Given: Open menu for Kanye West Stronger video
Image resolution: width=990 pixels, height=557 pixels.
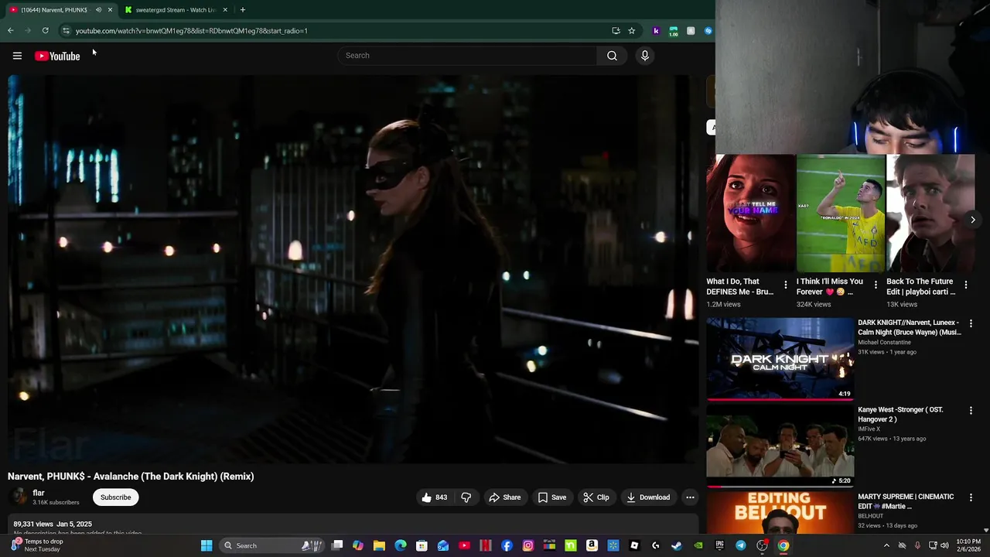Looking at the screenshot, I should pos(971,411).
